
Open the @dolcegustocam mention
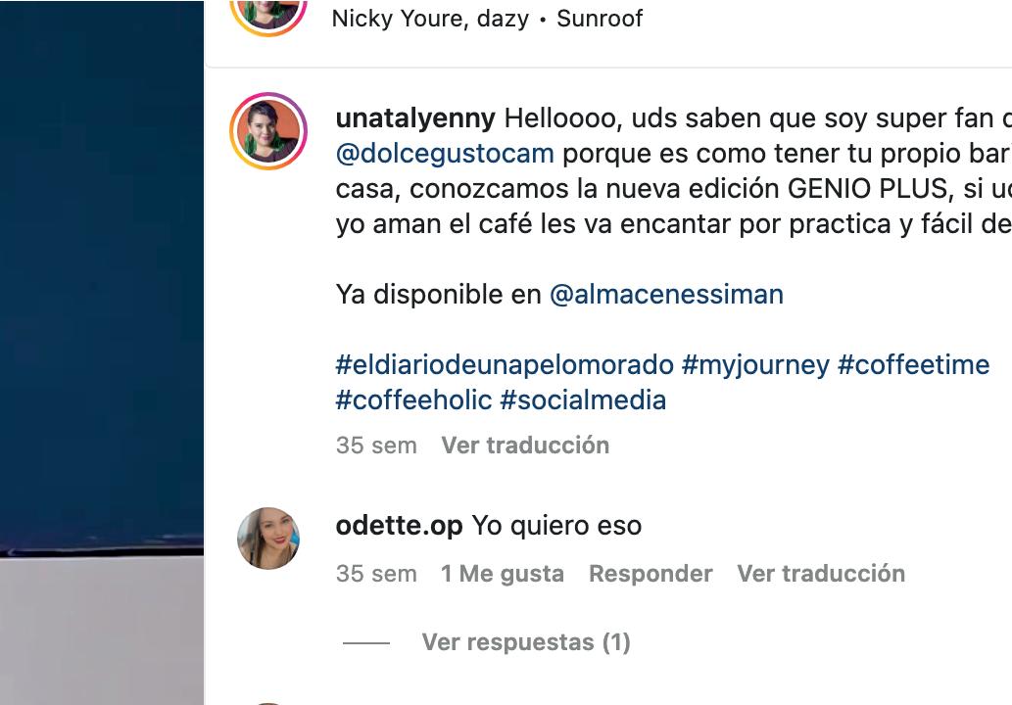tap(445, 154)
